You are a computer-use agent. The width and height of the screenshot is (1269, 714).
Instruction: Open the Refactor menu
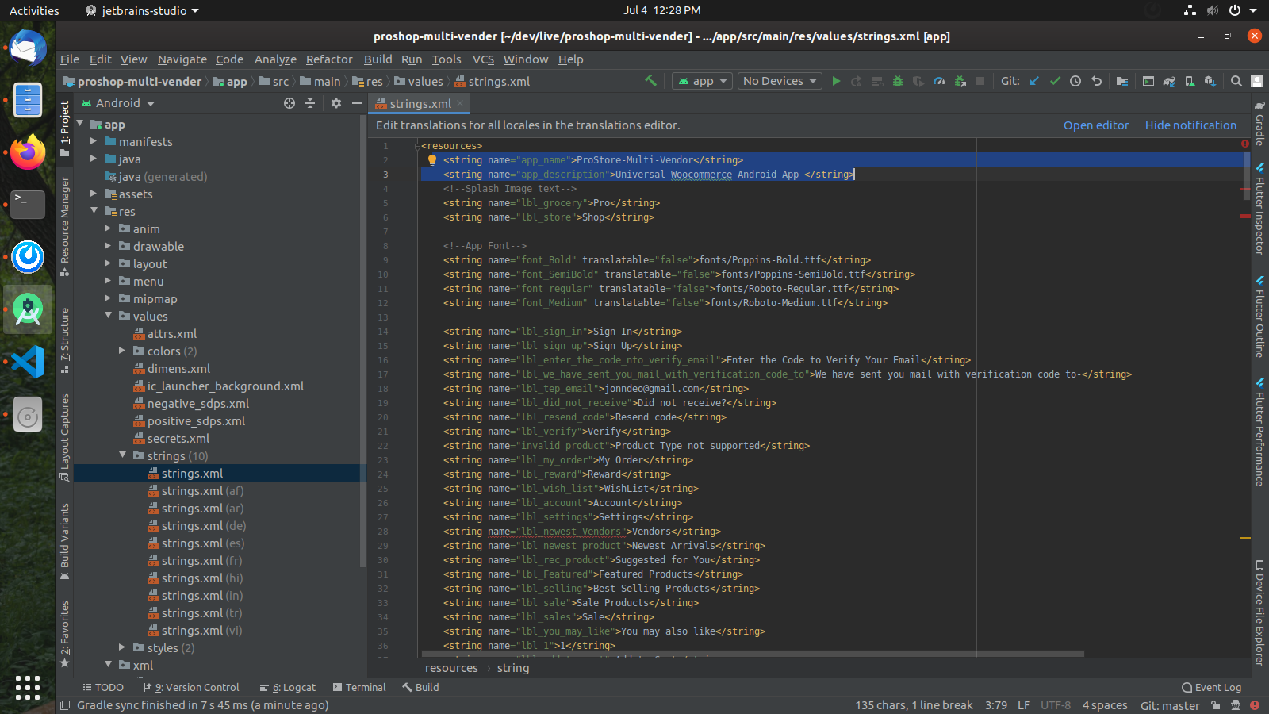[329, 59]
